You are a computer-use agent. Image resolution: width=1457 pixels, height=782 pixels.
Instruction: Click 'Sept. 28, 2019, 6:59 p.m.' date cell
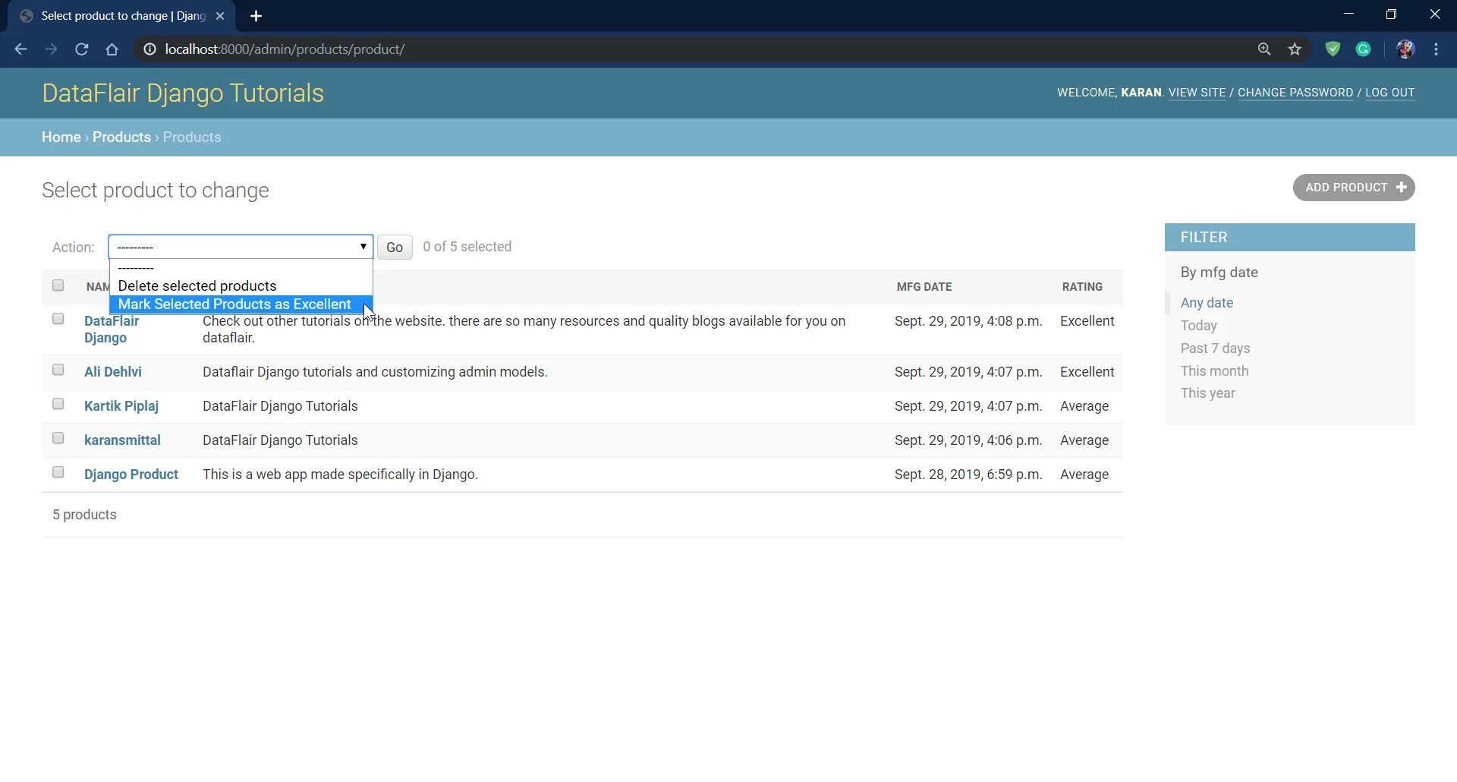968,475
